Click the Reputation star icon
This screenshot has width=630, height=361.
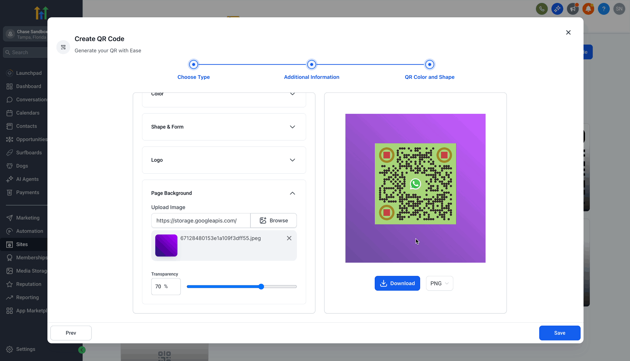pos(10,284)
